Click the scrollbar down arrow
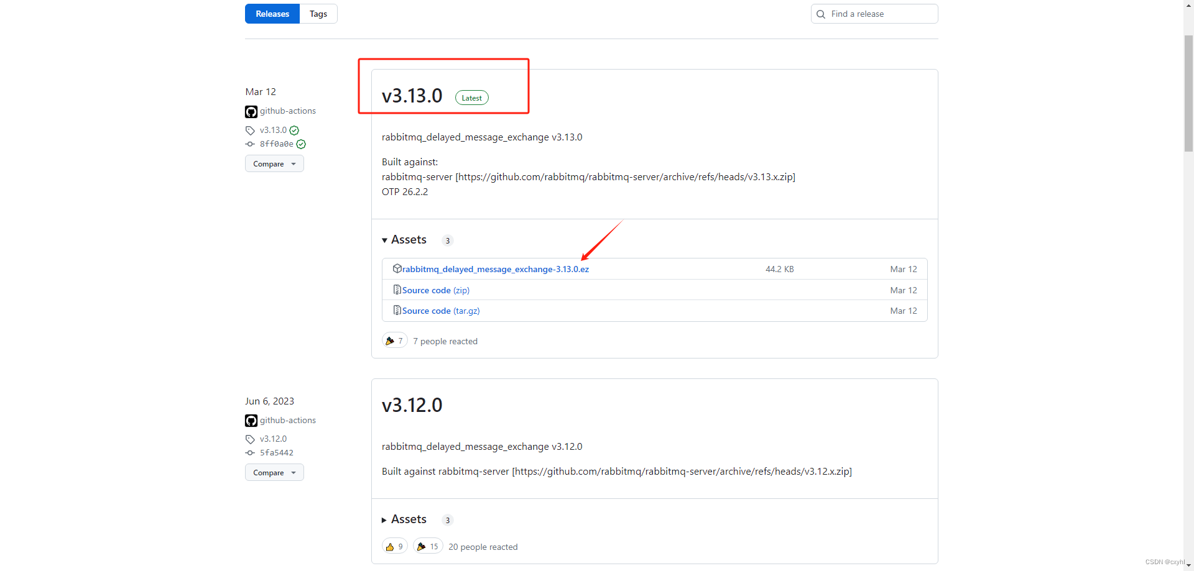 pyautogui.click(x=1188, y=565)
